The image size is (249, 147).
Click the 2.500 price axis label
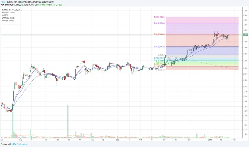pos(245,80)
